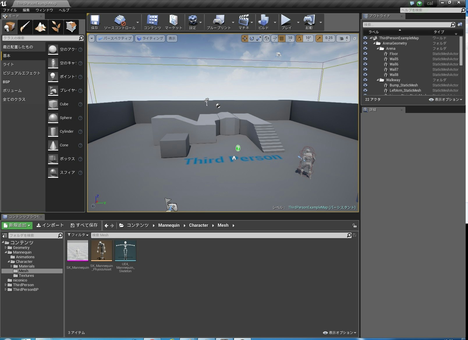Viewport: 468px width, 340px height.
Task: Open ソースコントロール toolbar button
Action: 120,22
